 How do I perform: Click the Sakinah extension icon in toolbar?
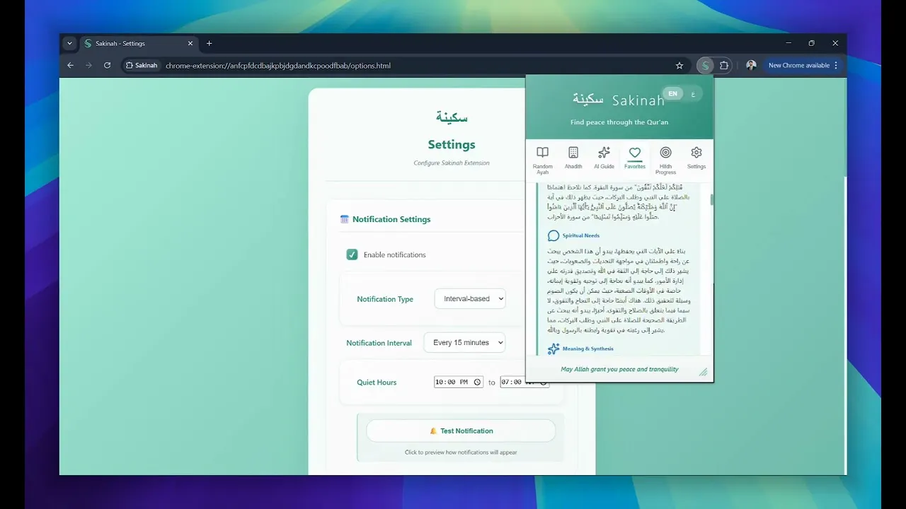tap(704, 66)
